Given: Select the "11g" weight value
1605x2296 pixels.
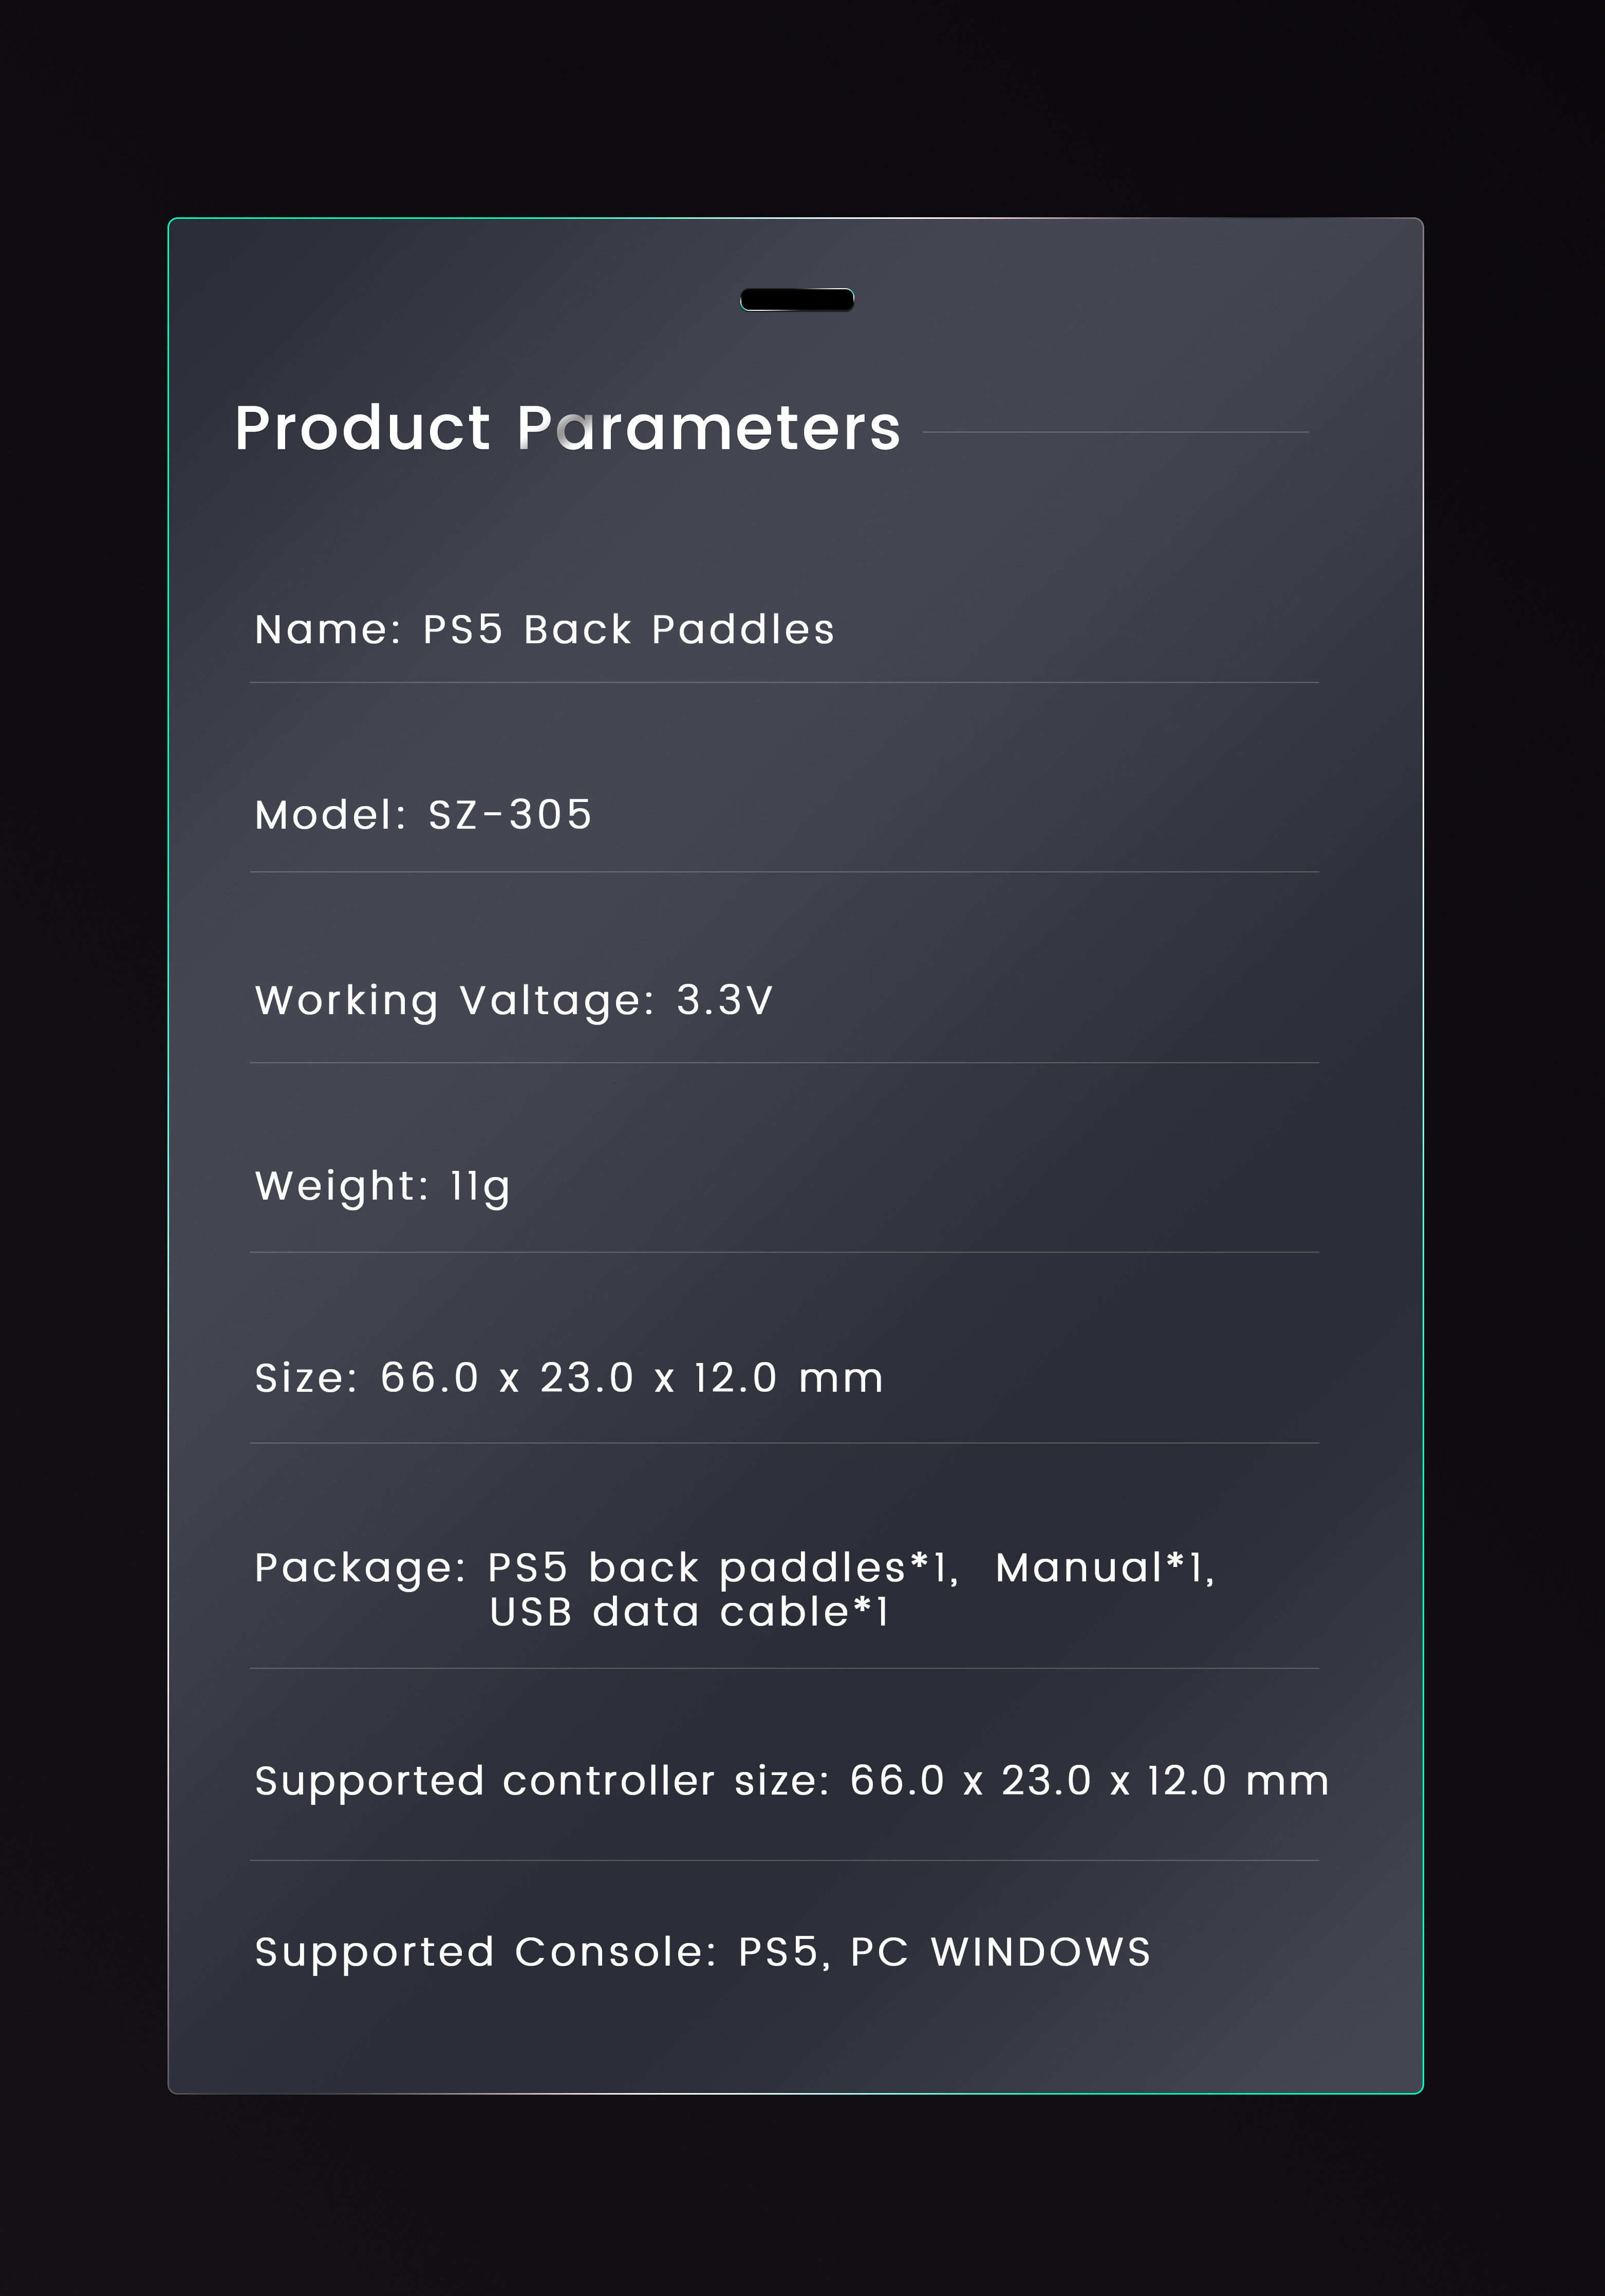Looking at the screenshot, I should click(x=481, y=1187).
